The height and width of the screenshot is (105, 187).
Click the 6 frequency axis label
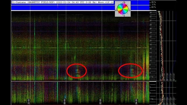[x=150, y=69]
